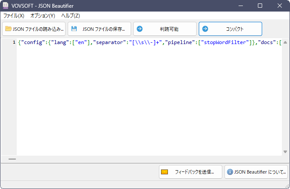Screen dimensions: 290x189
Task: Click the "pipeline" key in the editor
Action: 180,42
